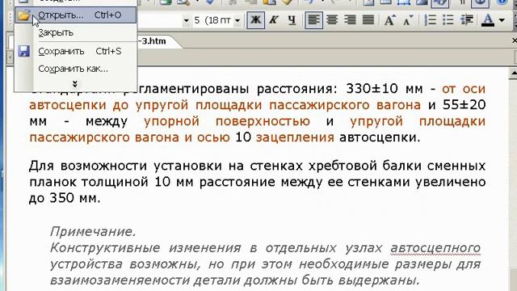The image size is (517, 291).
Task: Click the orange word 'зацепления'
Action: point(295,137)
